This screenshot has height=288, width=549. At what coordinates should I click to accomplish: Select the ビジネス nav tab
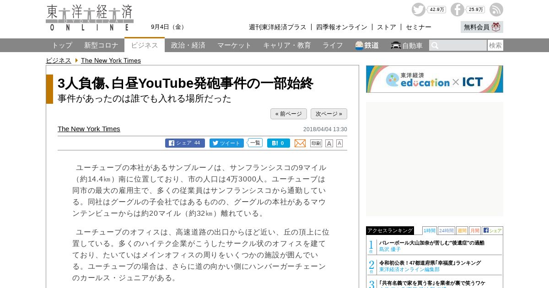point(145,45)
